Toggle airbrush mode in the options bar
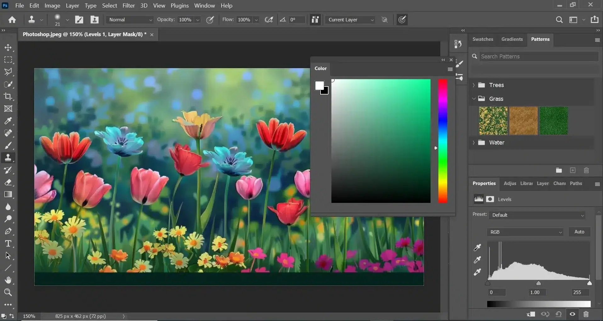Viewport: 603px width, 321px height. point(269,19)
